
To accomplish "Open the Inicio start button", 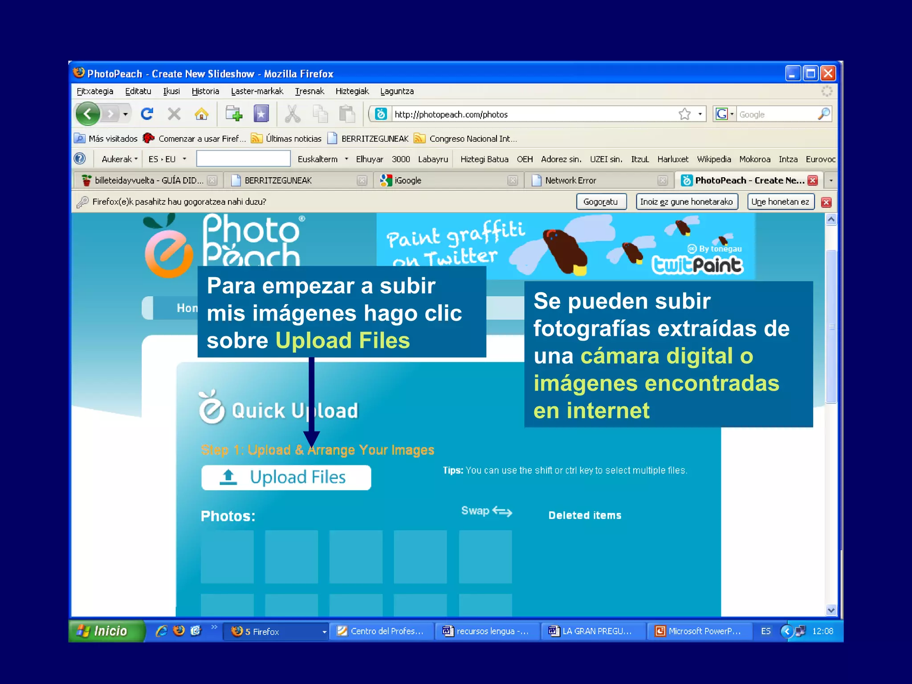I will 107,631.
